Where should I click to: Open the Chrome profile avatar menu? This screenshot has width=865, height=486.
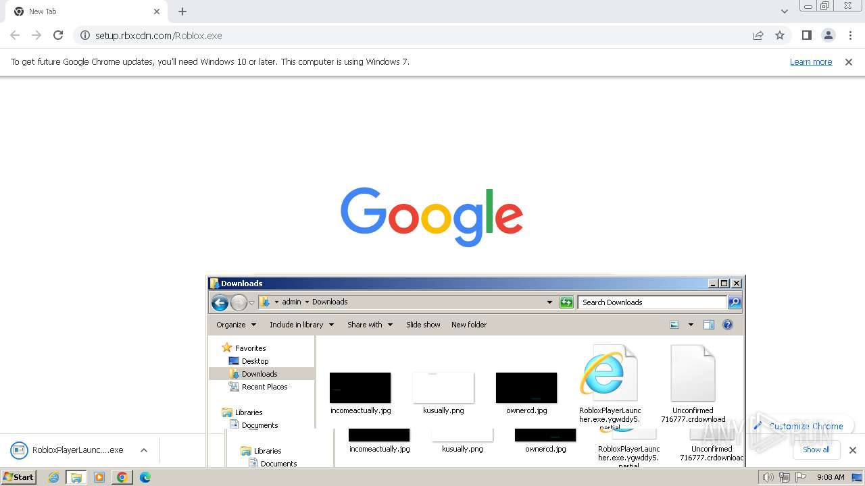click(828, 35)
